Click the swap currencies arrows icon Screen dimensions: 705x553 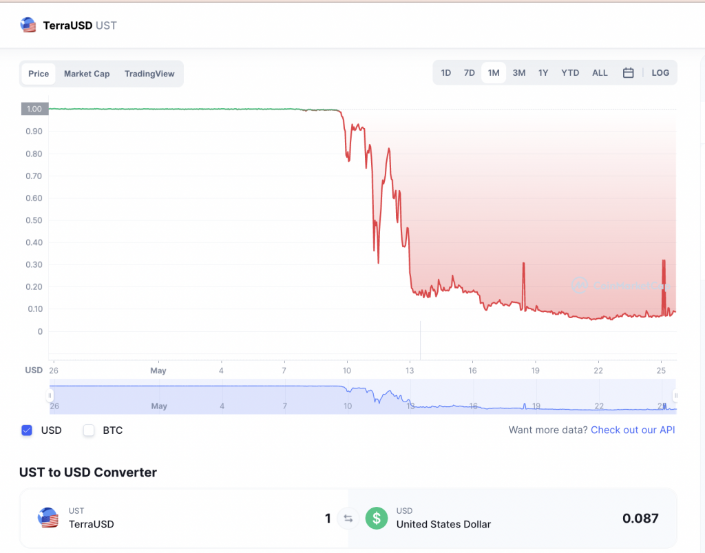click(x=348, y=519)
